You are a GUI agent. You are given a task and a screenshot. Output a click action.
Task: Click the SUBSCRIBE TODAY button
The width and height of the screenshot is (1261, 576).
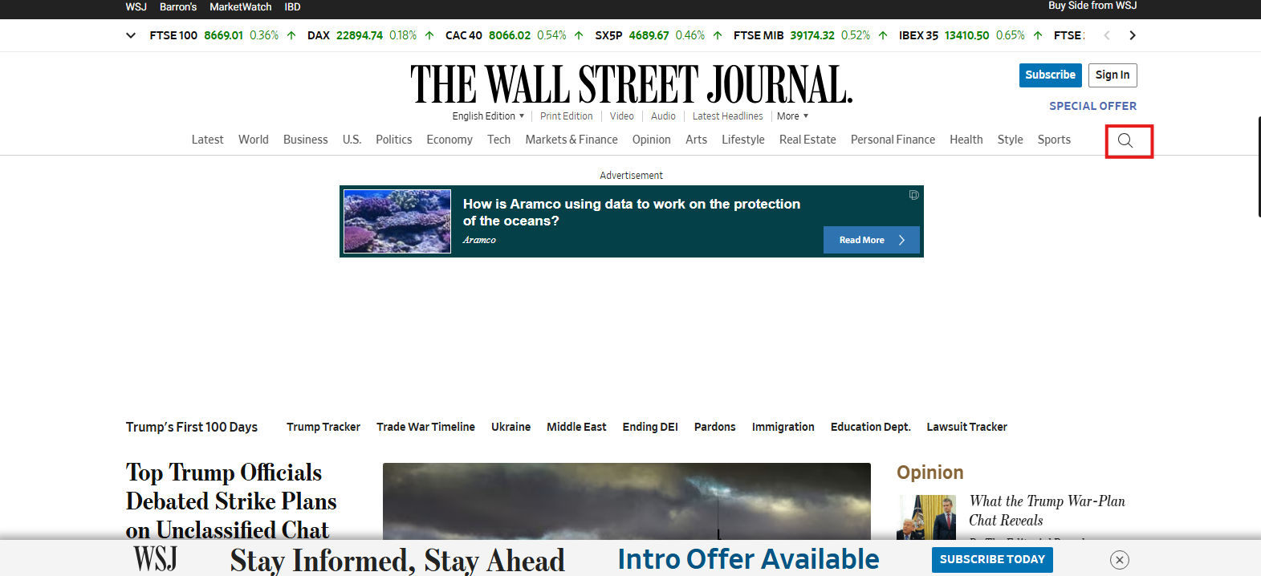point(992,559)
